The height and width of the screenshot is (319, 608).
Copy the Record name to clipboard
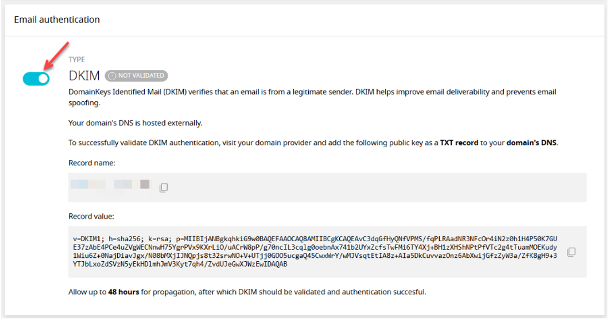pyautogui.click(x=164, y=187)
